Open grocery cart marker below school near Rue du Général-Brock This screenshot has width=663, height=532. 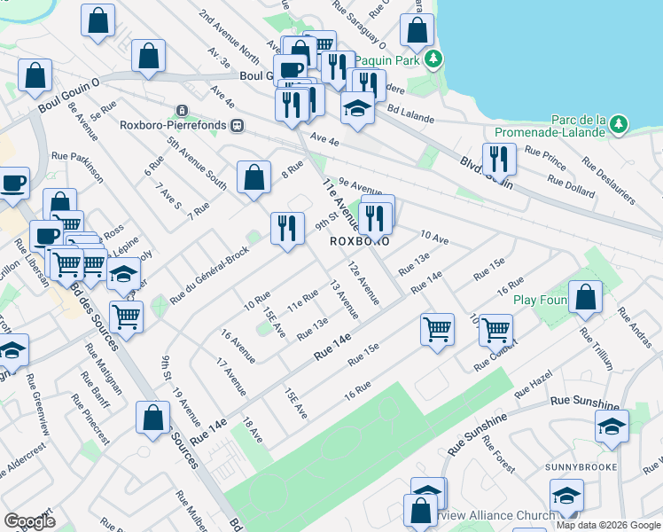point(127,318)
